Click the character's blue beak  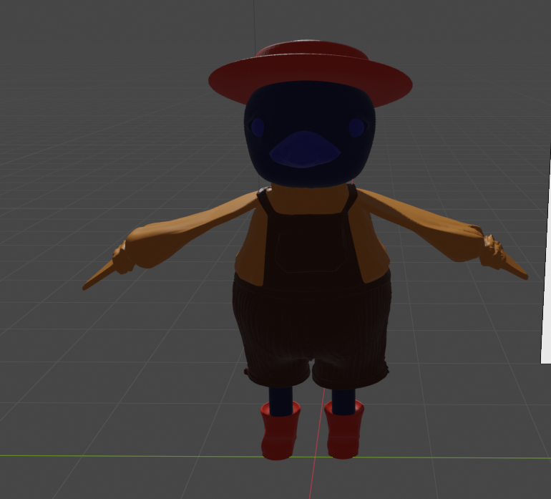(304, 150)
